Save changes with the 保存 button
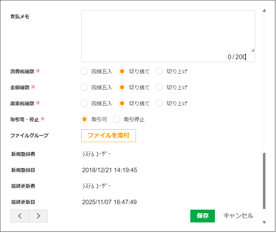276x233 pixels. (202, 216)
